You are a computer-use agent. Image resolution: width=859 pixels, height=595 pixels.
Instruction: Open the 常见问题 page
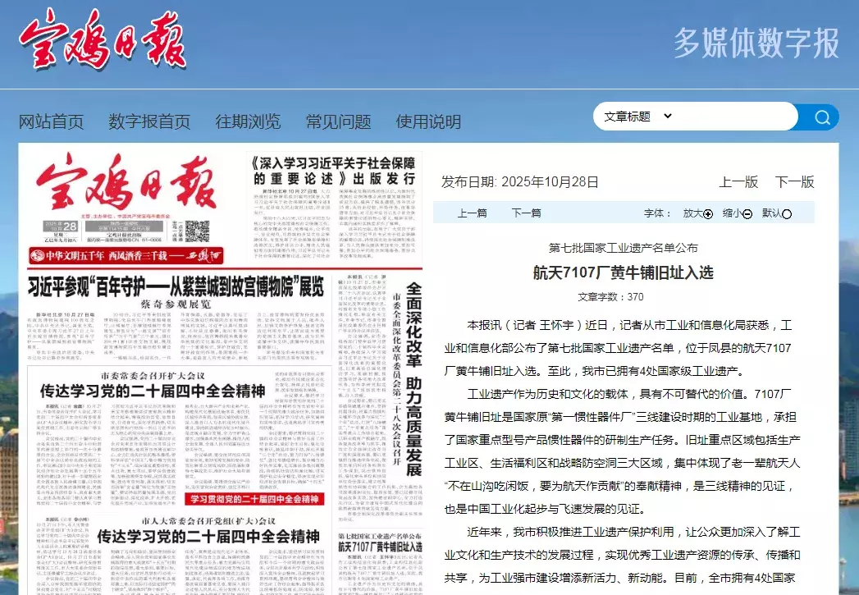tap(338, 121)
